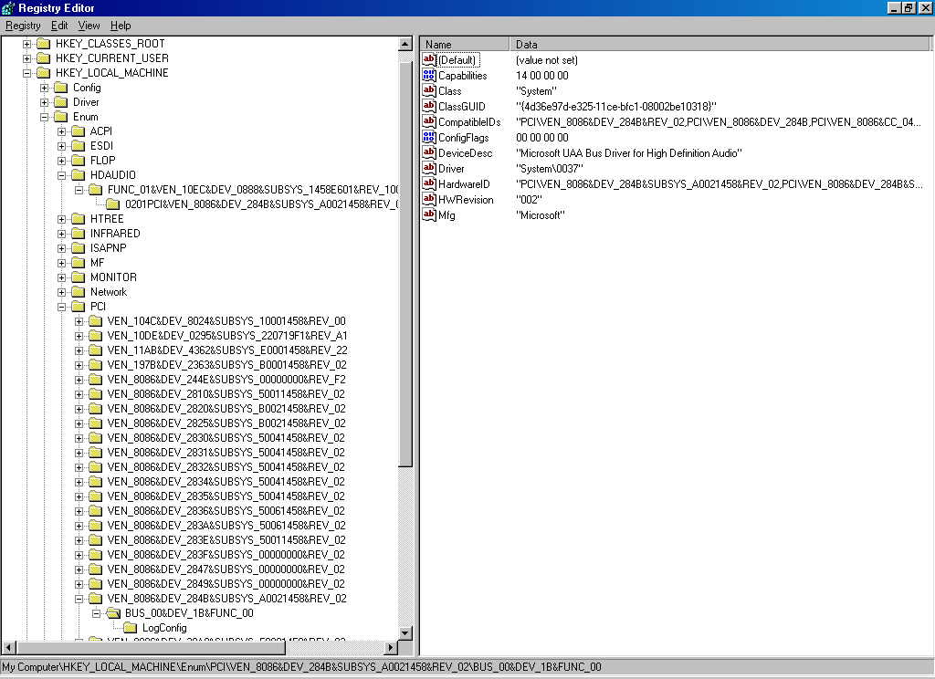This screenshot has width=935, height=679.
Task: Select the VEN_197B&DEV_2363 key
Action: (226, 365)
